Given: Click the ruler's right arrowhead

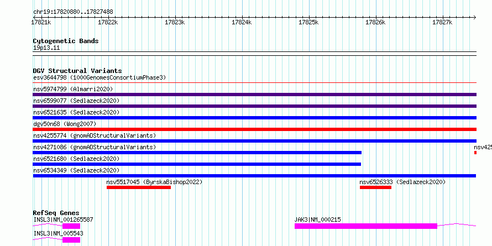Looking at the screenshot, I should [x=475, y=17].
